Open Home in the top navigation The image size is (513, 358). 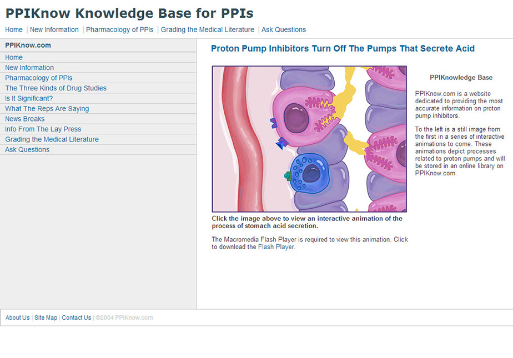point(14,30)
